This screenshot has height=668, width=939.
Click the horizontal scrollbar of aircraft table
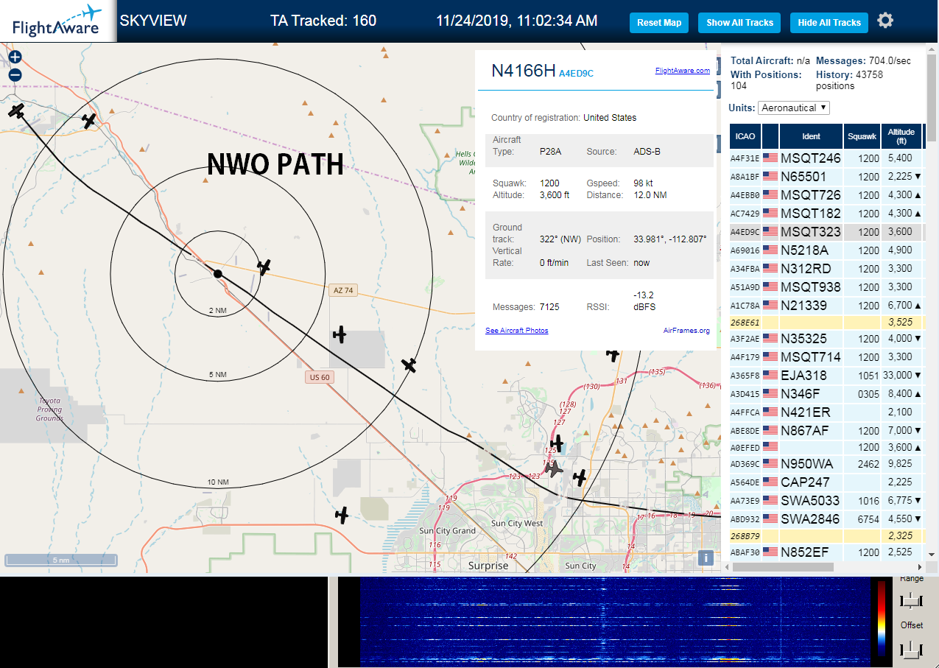click(x=783, y=567)
